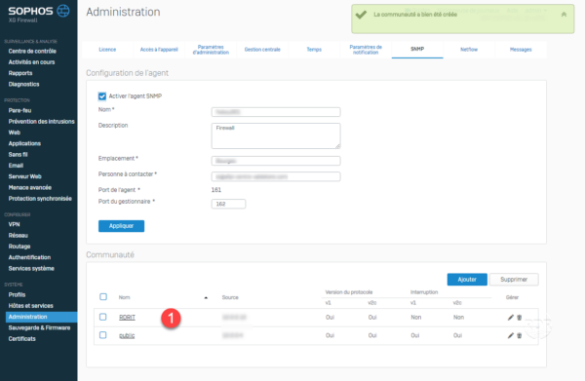Go to the Gestion centrale tab
Screen dimensions: 585x381
point(262,50)
